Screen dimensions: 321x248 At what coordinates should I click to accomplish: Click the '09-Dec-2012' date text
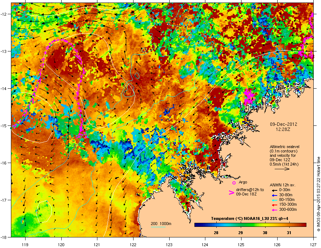(x=283, y=124)
